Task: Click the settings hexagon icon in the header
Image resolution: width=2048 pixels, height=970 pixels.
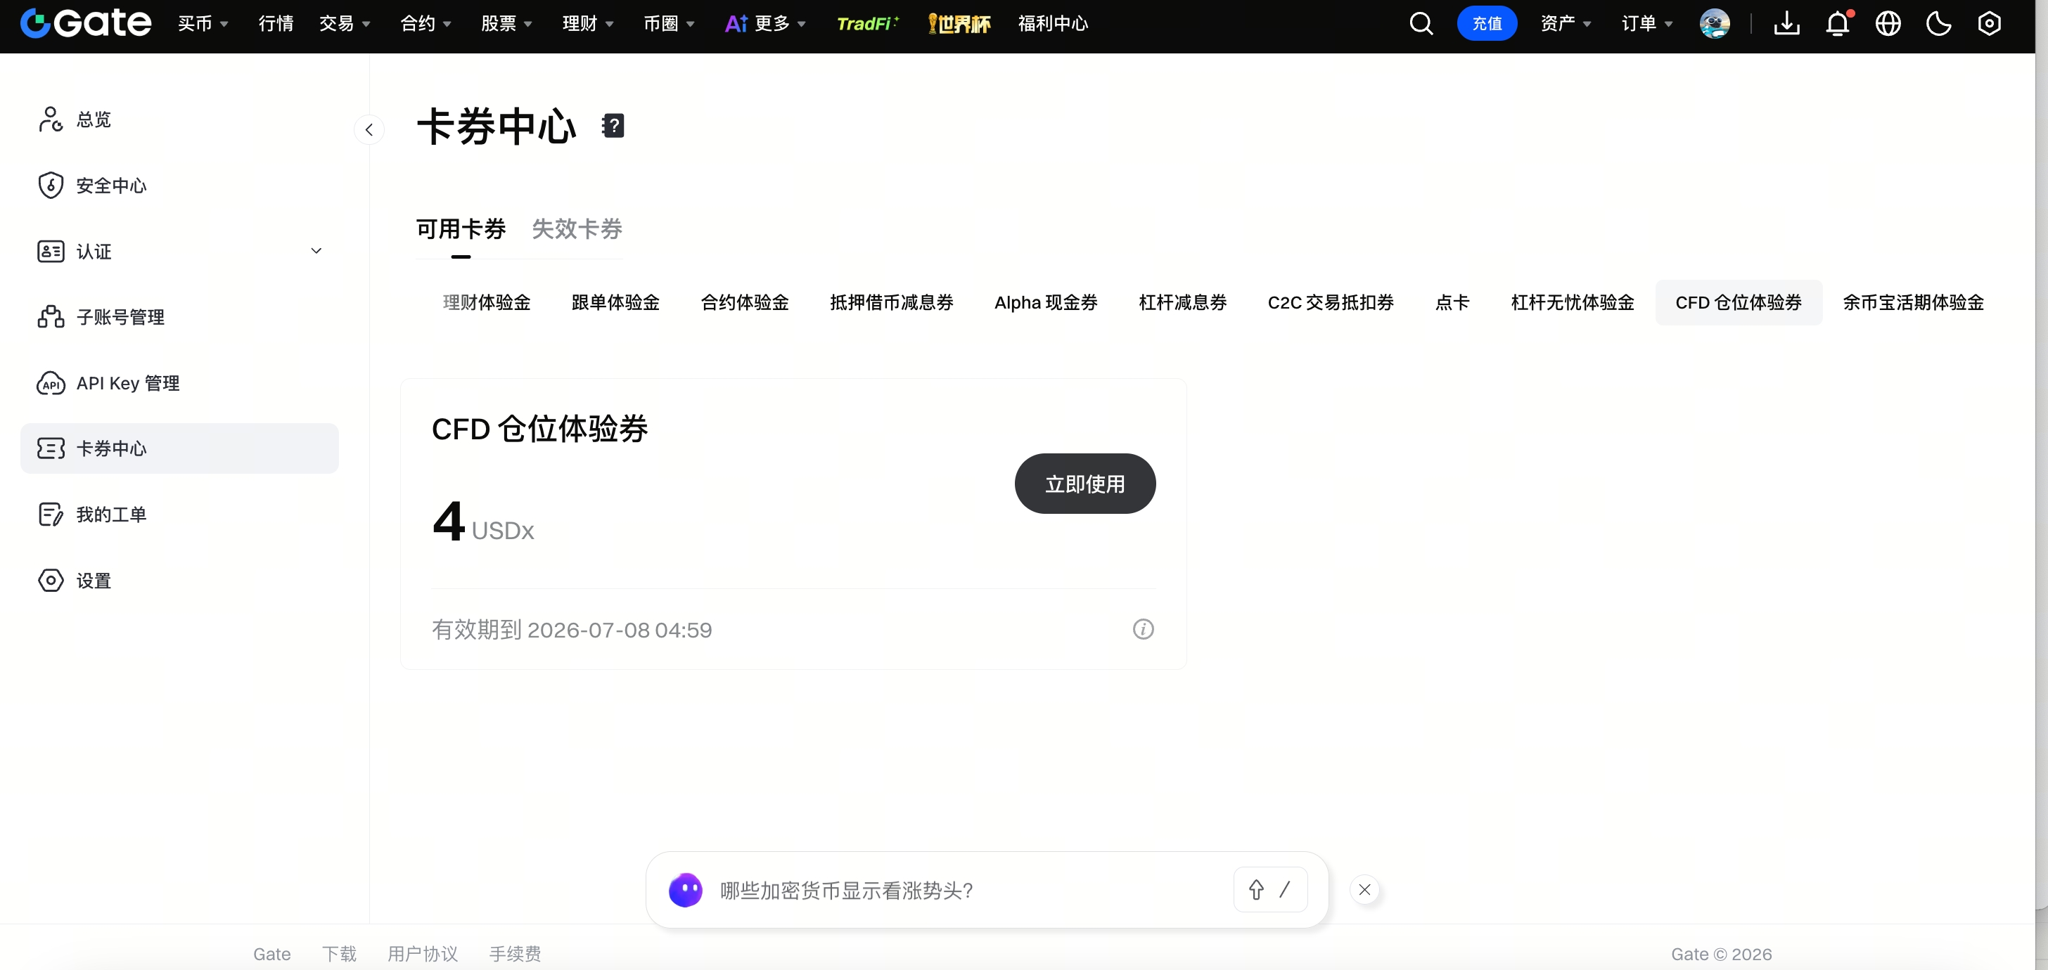Action: point(1989,24)
